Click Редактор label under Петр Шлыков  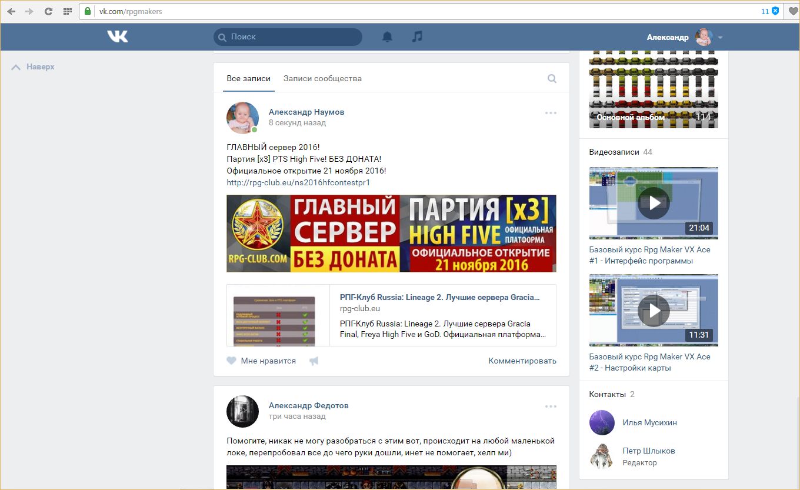pos(640,463)
